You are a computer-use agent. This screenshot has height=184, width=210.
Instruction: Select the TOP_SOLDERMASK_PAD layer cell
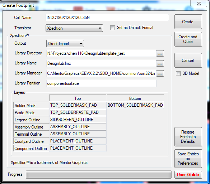tap(78, 105)
